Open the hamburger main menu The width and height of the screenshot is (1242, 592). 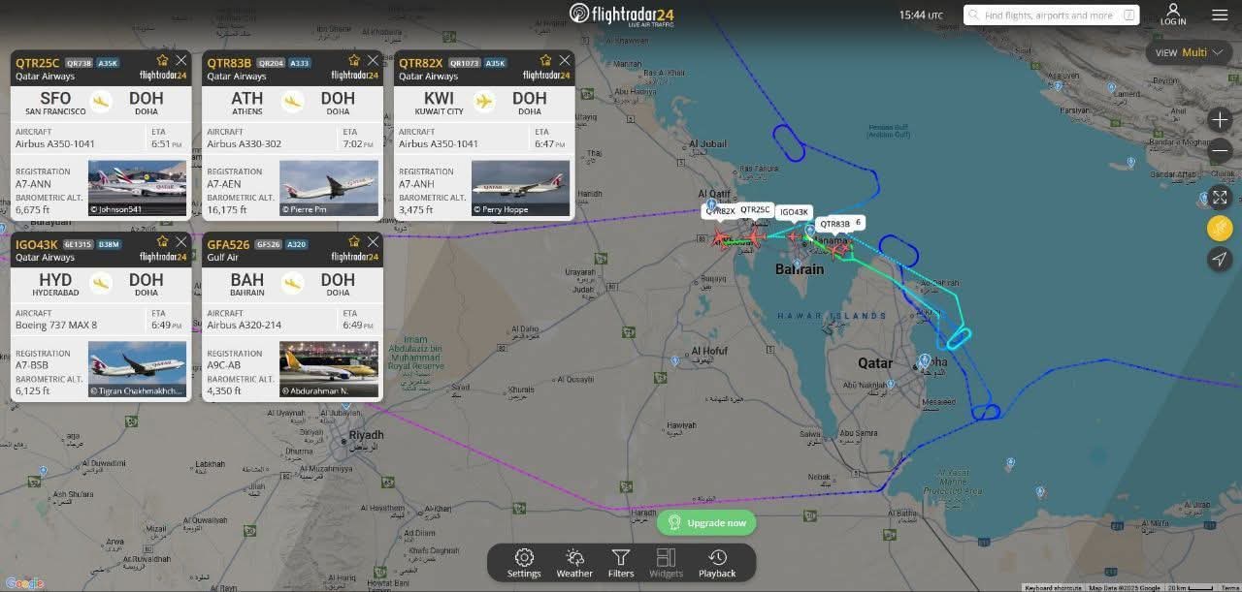[1220, 15]
